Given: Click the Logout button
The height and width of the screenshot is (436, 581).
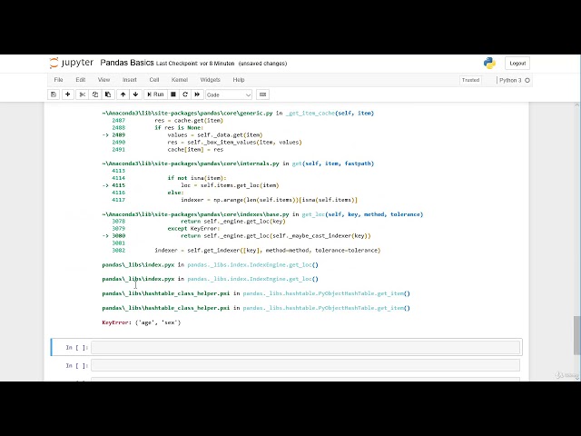Looking at the screenshot, I should click(517, 64).
